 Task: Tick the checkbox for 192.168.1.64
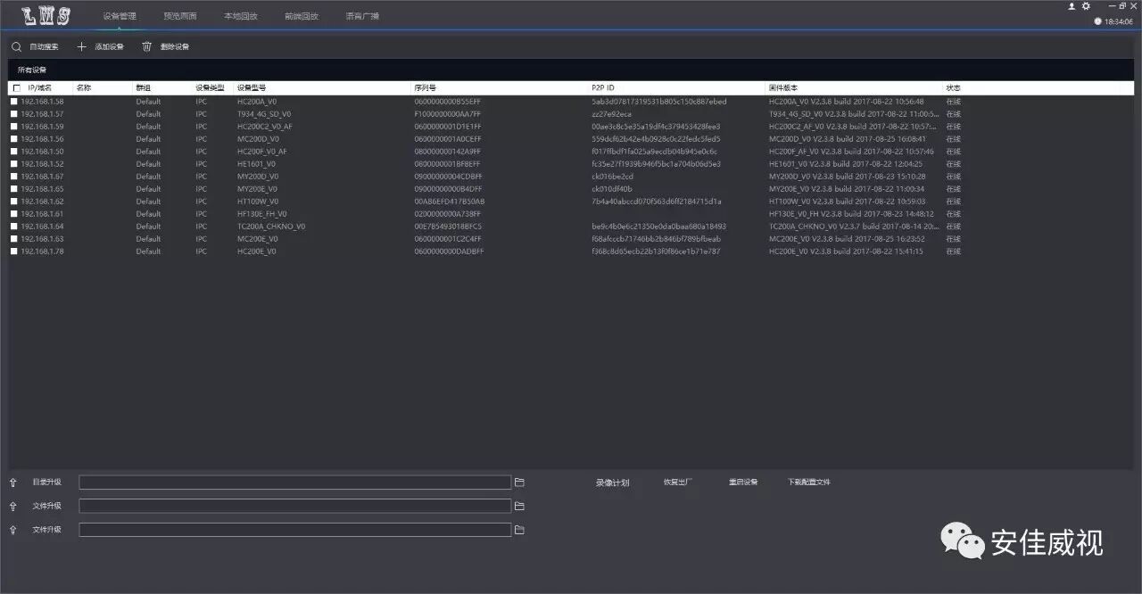point(13,227)
